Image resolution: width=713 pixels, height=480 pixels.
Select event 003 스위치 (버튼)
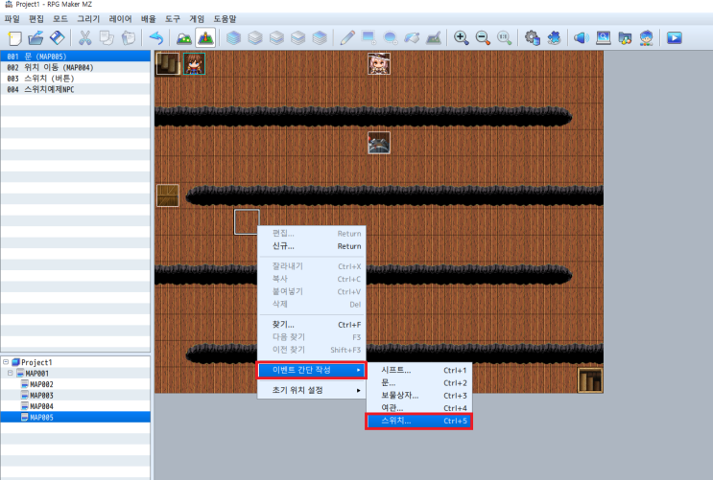click(x=76, y=79)
